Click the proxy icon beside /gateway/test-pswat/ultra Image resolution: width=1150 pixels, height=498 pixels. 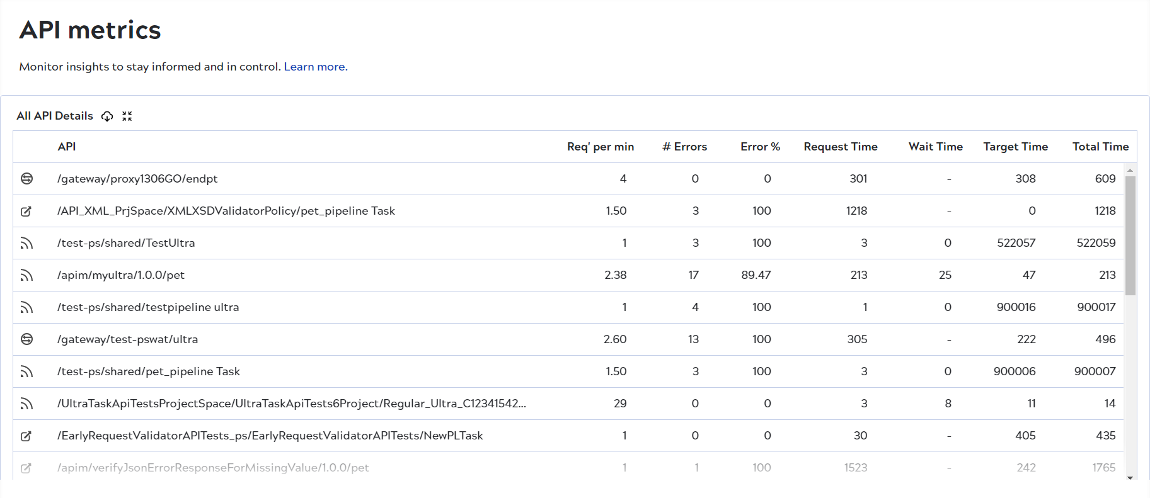[x=26, y=339]
